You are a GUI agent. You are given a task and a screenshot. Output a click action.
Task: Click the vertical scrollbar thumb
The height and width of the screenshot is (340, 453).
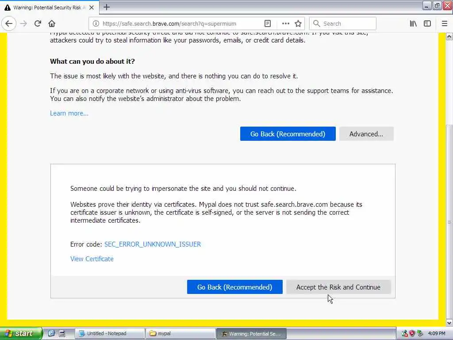[x=449, y=222]
